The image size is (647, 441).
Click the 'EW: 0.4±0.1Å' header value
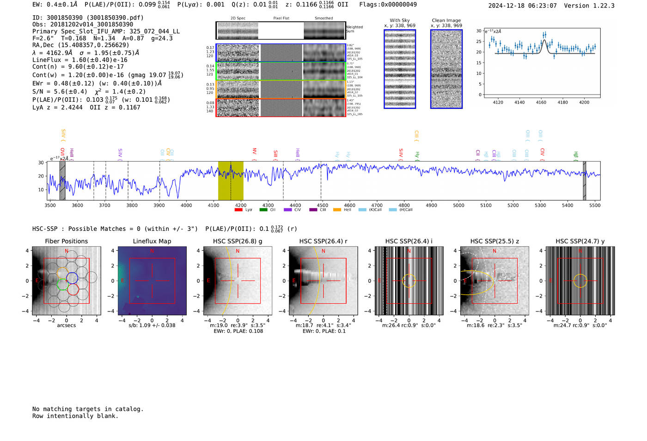click(x=55, y=5)
